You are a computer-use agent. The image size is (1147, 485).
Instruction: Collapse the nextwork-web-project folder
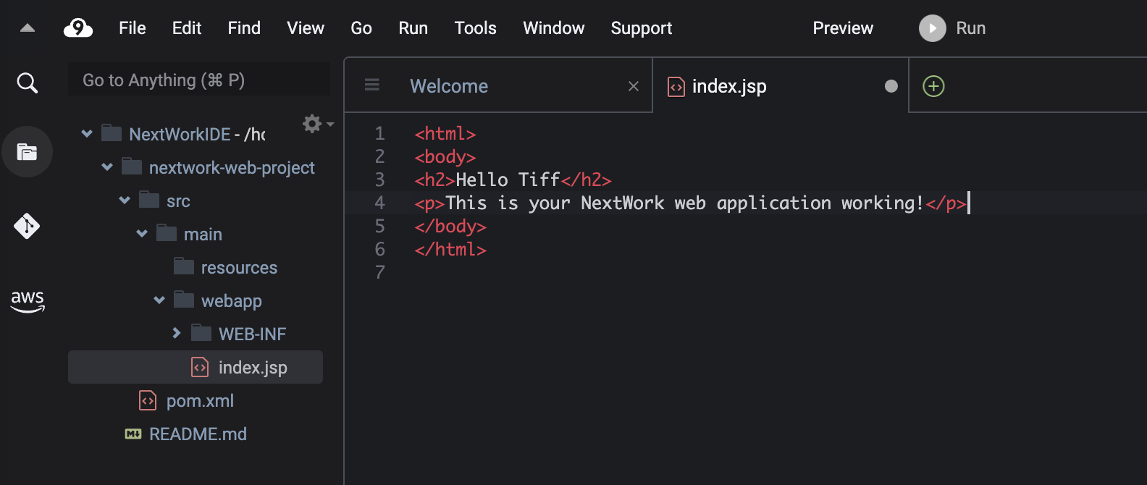coord(107,167)
